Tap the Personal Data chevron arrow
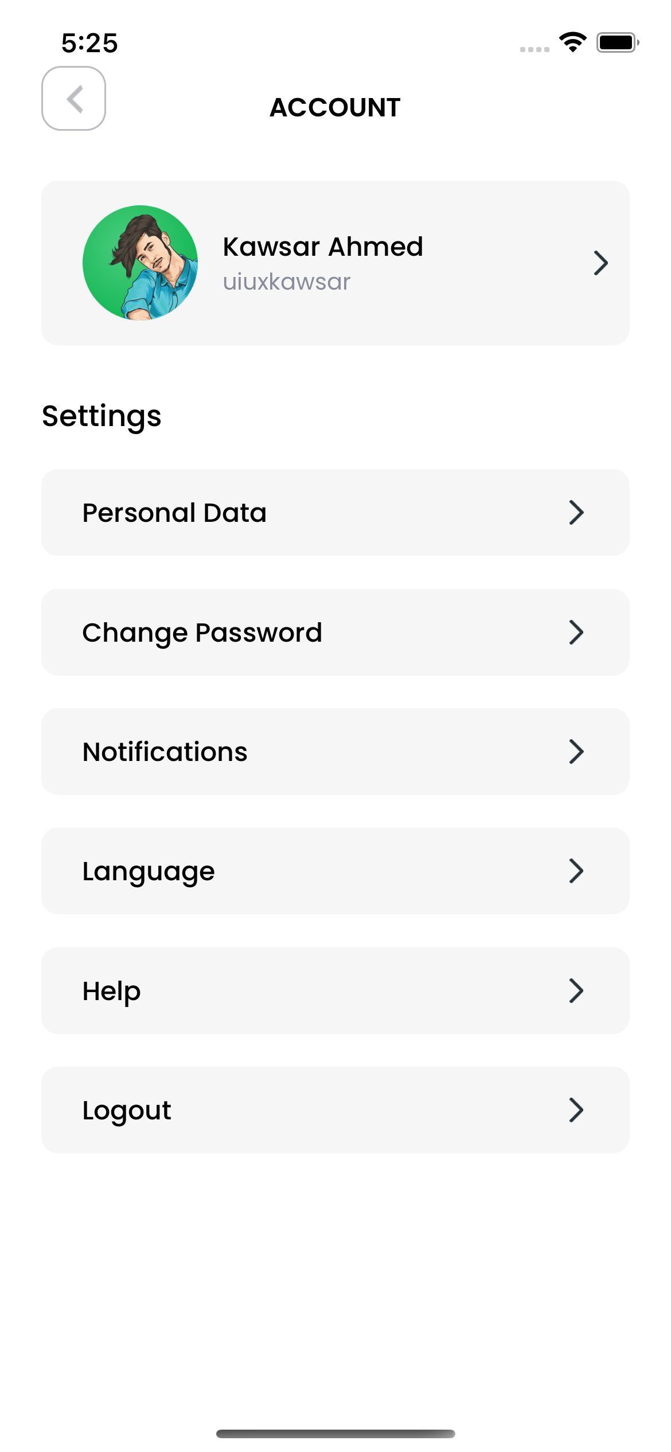This screenshot has width=671, height=1452. coord(576,513)
